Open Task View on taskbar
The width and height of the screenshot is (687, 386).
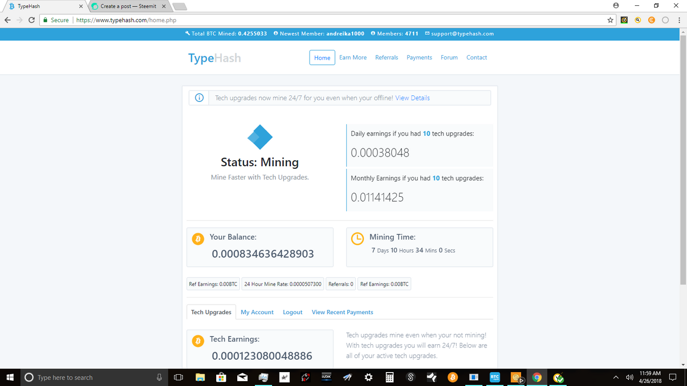coord(179,377)
